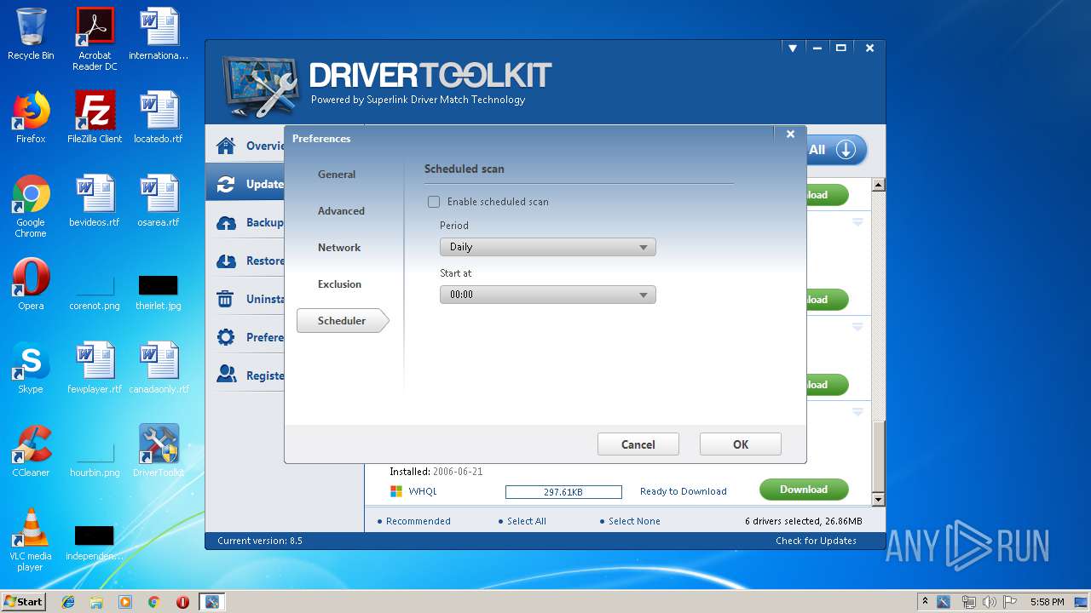Screen dimensions: 1091x613
Task: Open the Skype desktop icon
Action: (x=31, y=368)
